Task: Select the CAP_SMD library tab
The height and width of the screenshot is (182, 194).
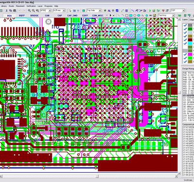Action: pos(72,16)
